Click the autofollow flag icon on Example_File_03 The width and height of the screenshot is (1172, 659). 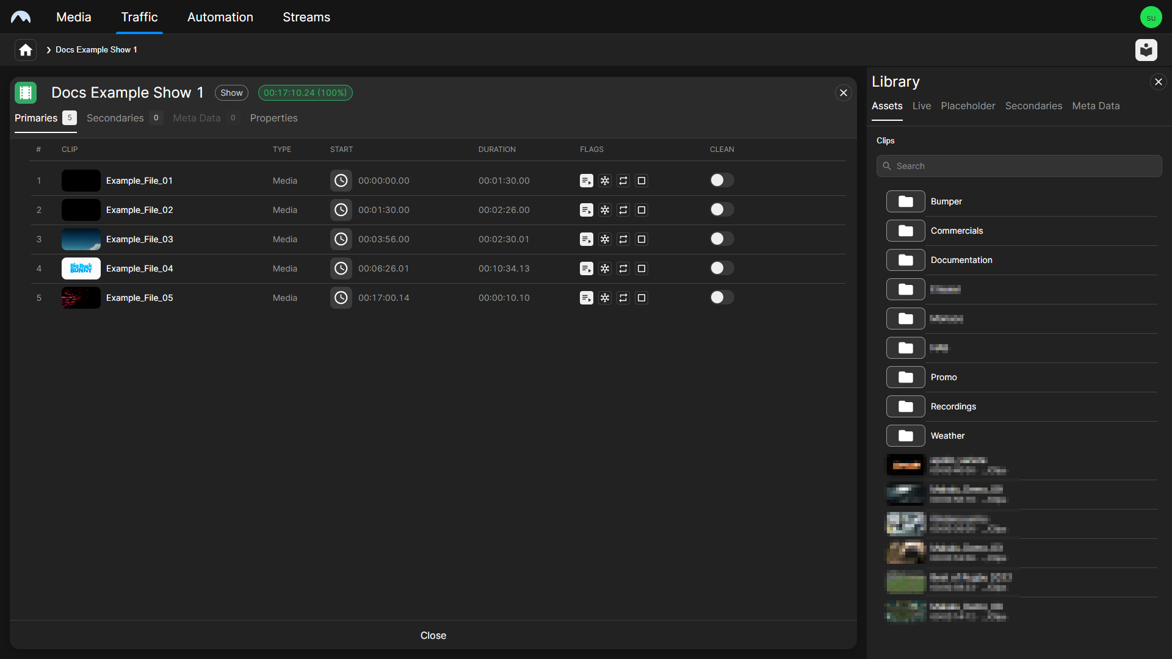click(587, 239)
